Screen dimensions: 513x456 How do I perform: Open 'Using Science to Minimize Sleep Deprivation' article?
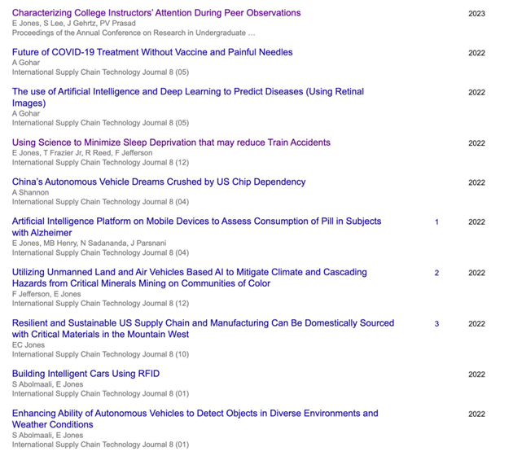171,142
